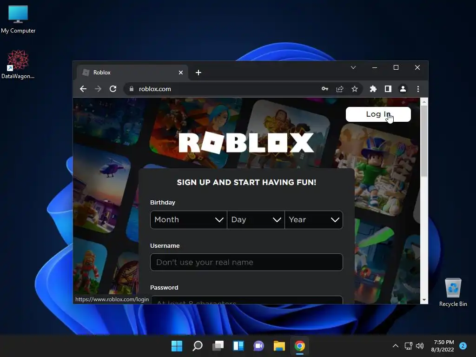476x357 pixels.
Task: Go back using the browser back arrow
Action: click(x=83, y=89)
